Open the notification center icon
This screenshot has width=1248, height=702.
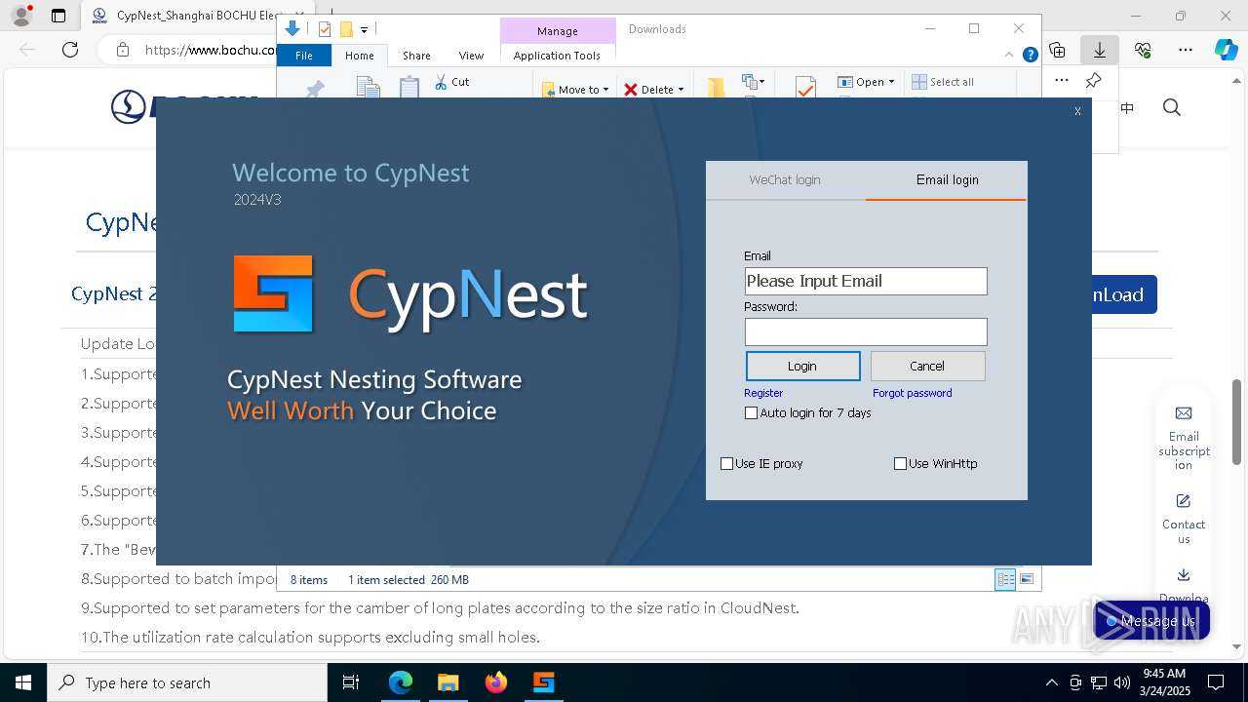[x=1216, y=682]
